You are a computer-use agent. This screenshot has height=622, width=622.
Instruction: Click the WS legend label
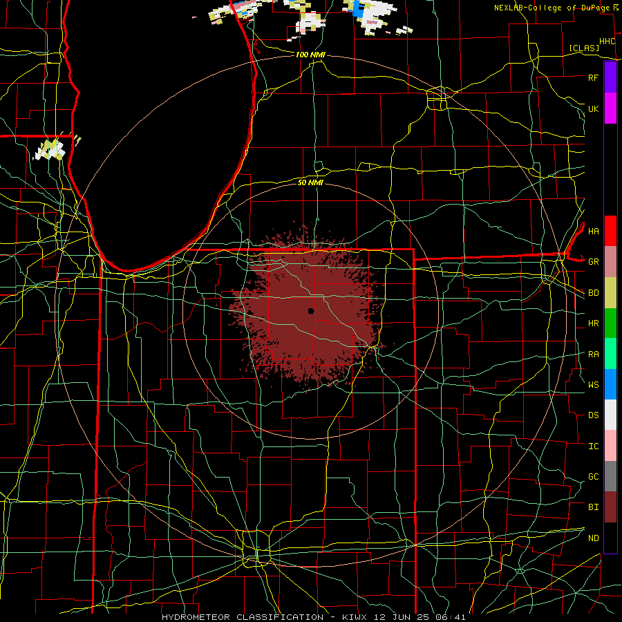[593, 385]
